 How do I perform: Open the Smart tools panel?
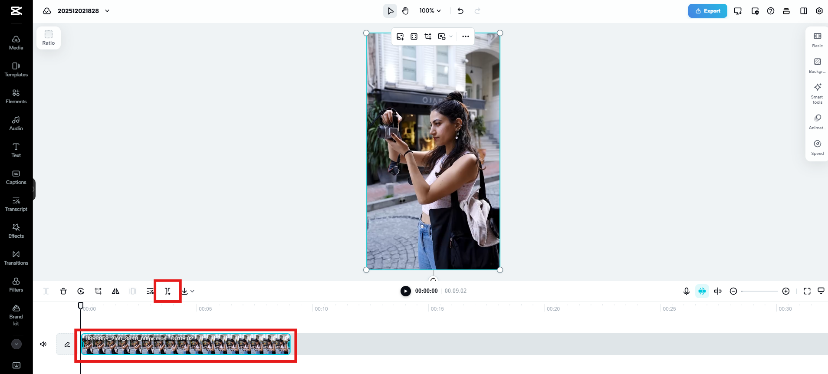pyautogui.click(x=817, y=93)
